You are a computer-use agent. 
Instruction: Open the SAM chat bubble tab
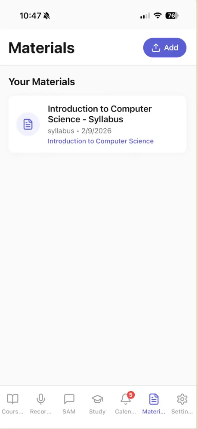(x=69, y=399)
